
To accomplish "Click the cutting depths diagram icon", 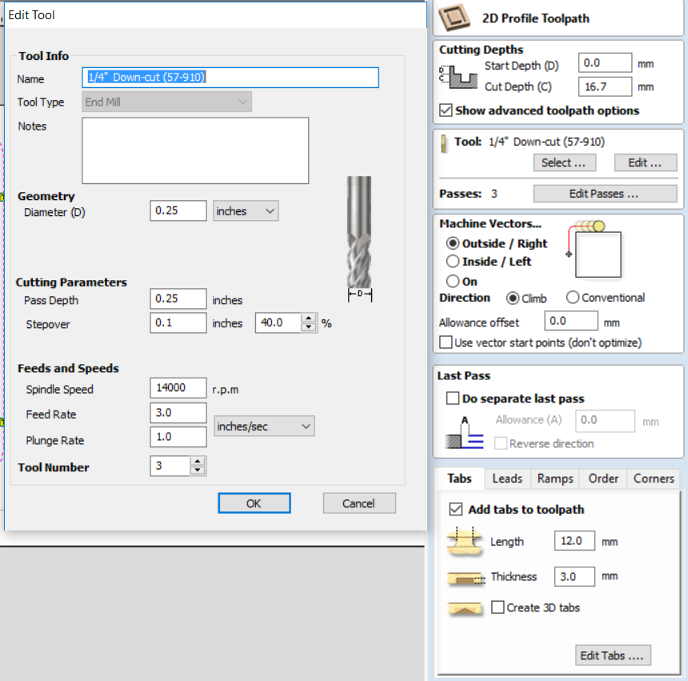I will tap(458, 77).
